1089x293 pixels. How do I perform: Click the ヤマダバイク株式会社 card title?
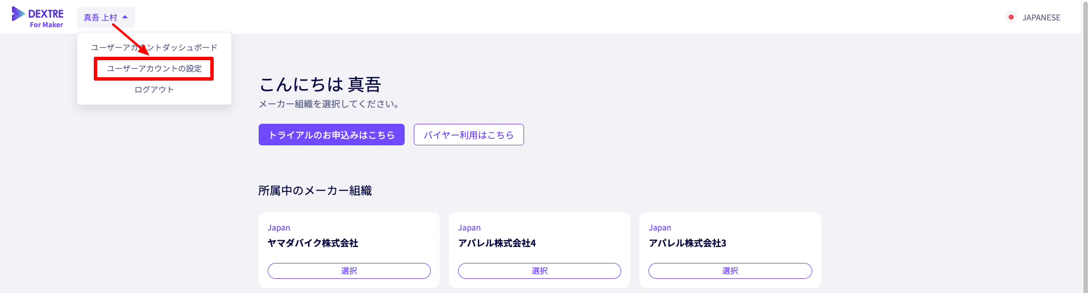click(313, 243)
